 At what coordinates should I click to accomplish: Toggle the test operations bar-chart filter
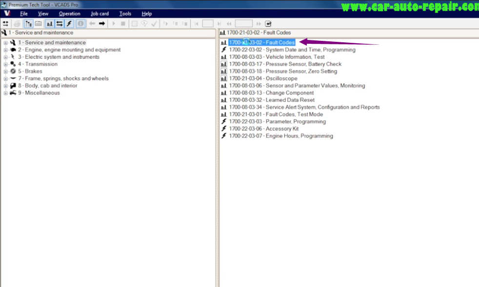(50, 23)
